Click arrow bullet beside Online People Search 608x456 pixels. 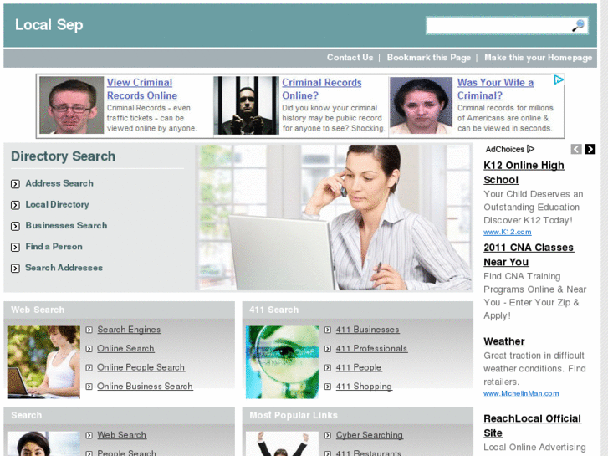pyautogui.click(x=89, y=367)
